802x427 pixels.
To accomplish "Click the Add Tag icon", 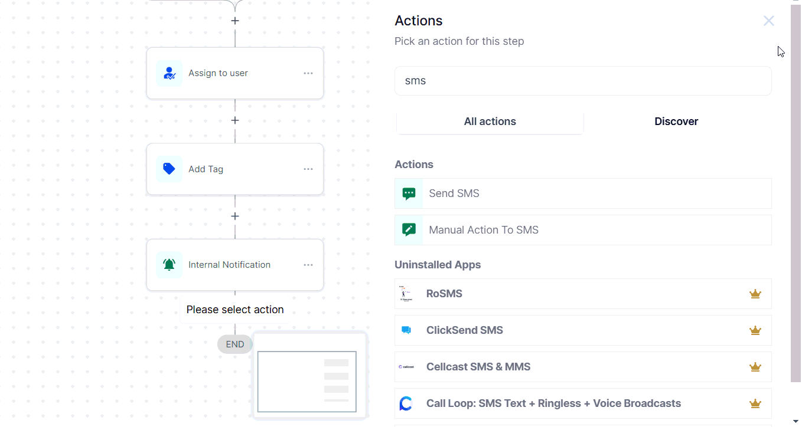I will (169, 169).
